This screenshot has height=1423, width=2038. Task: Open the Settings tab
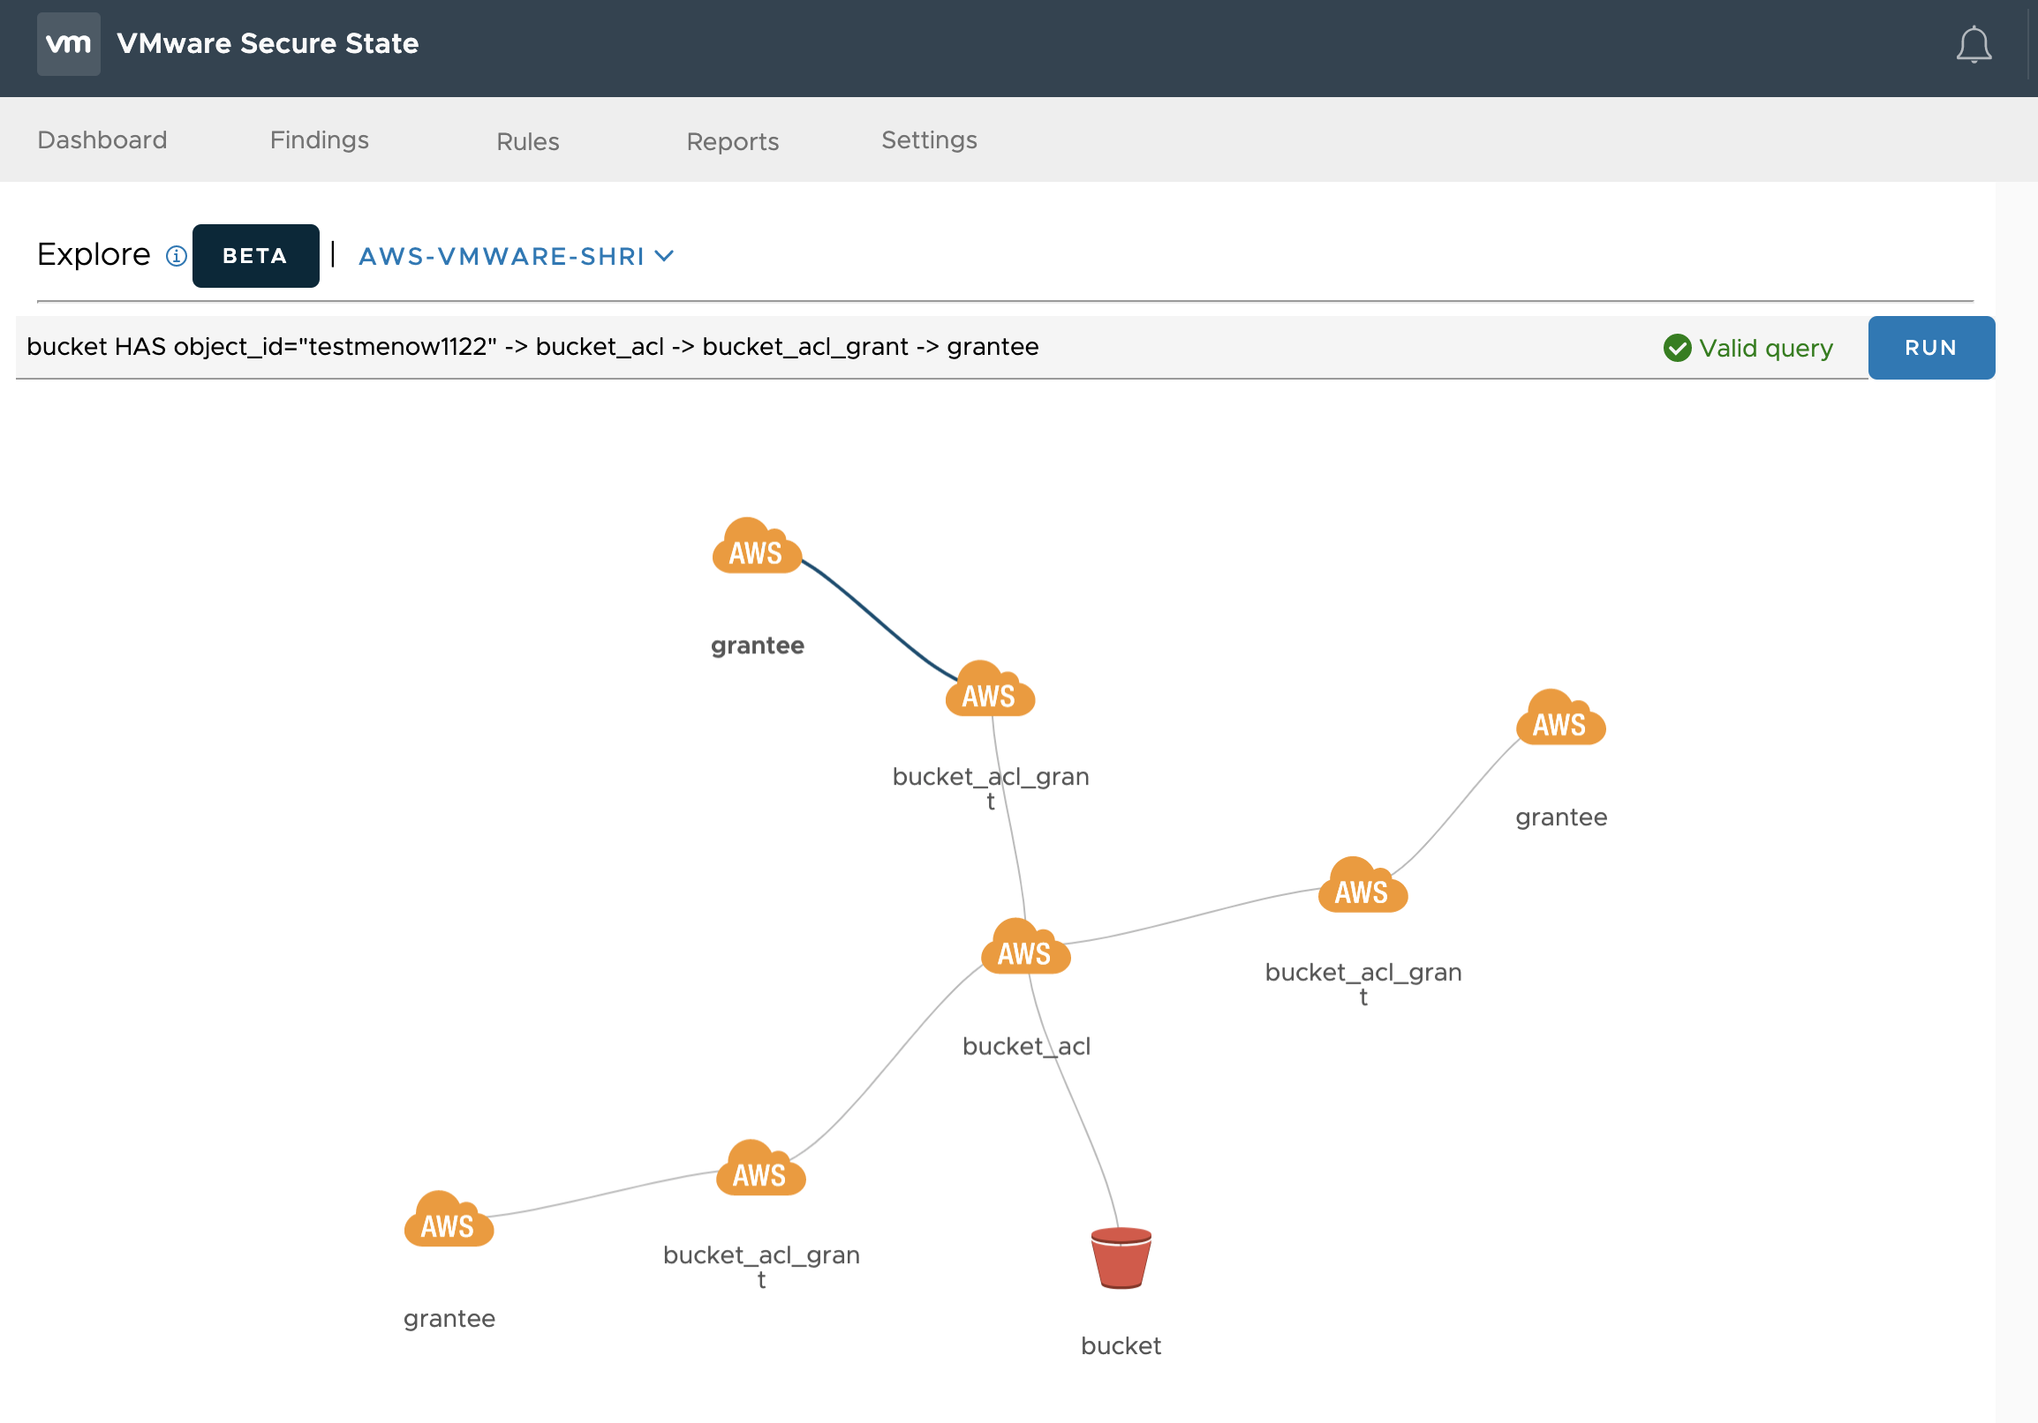point(929,140)
